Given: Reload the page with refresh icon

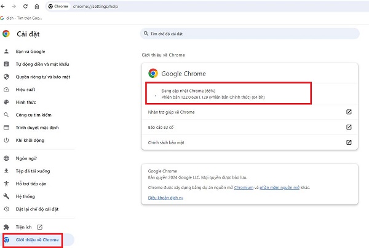Looking at the screenshot, I should tap(25, 6).
